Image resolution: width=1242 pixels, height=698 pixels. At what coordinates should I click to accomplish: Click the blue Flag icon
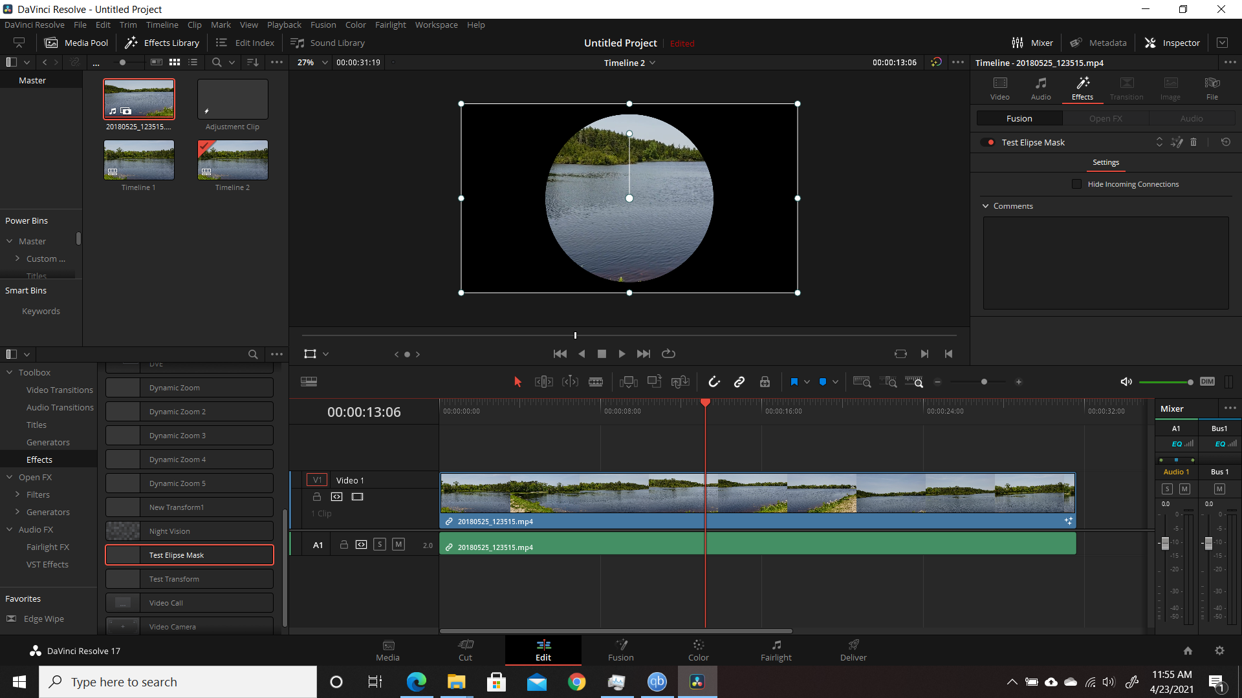[794, 382]
